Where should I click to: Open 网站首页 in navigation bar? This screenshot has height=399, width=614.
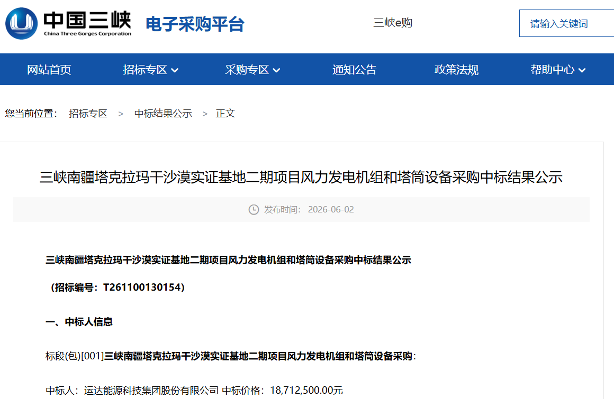coord(49,70)
